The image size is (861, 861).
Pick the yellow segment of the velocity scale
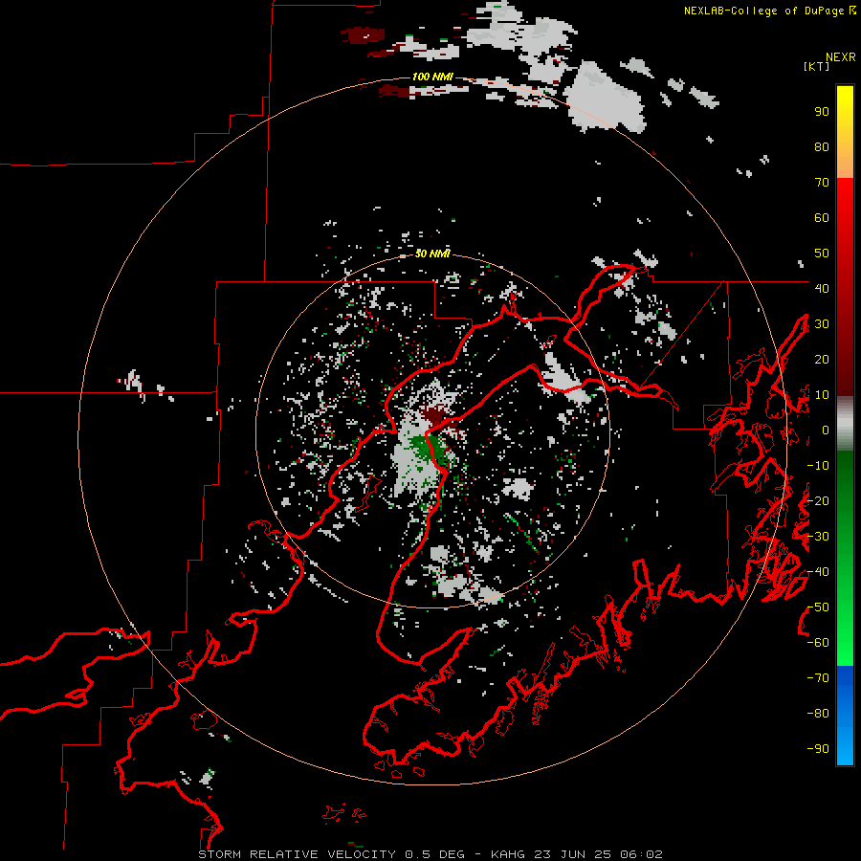845,132
